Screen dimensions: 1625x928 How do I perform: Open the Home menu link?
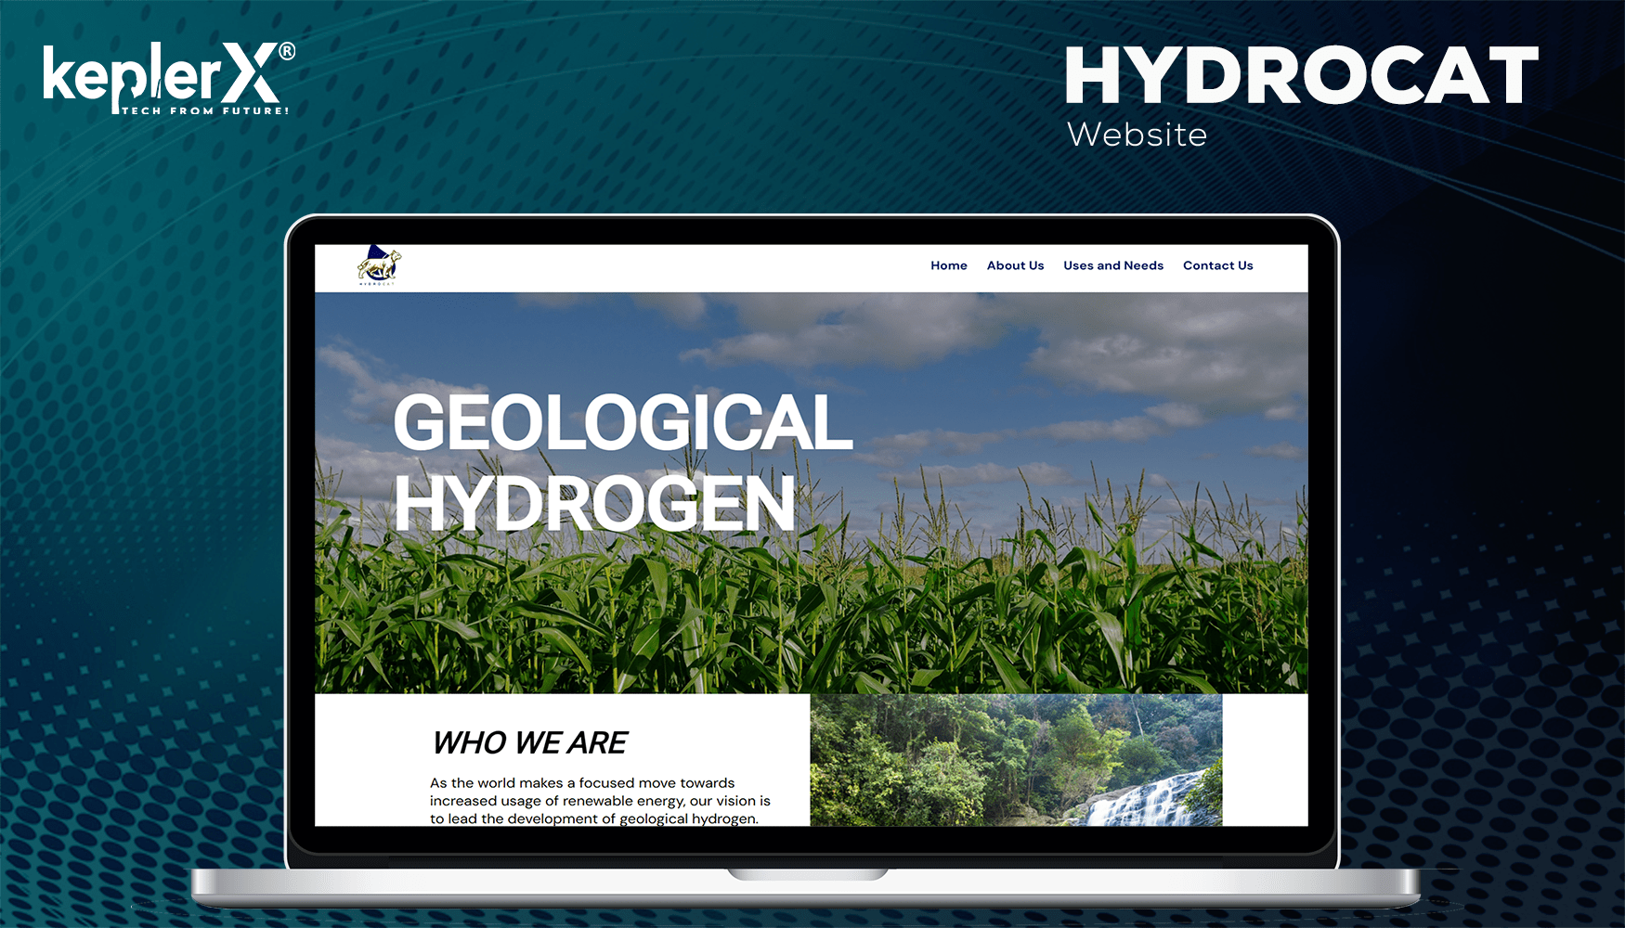click(949, 265)
